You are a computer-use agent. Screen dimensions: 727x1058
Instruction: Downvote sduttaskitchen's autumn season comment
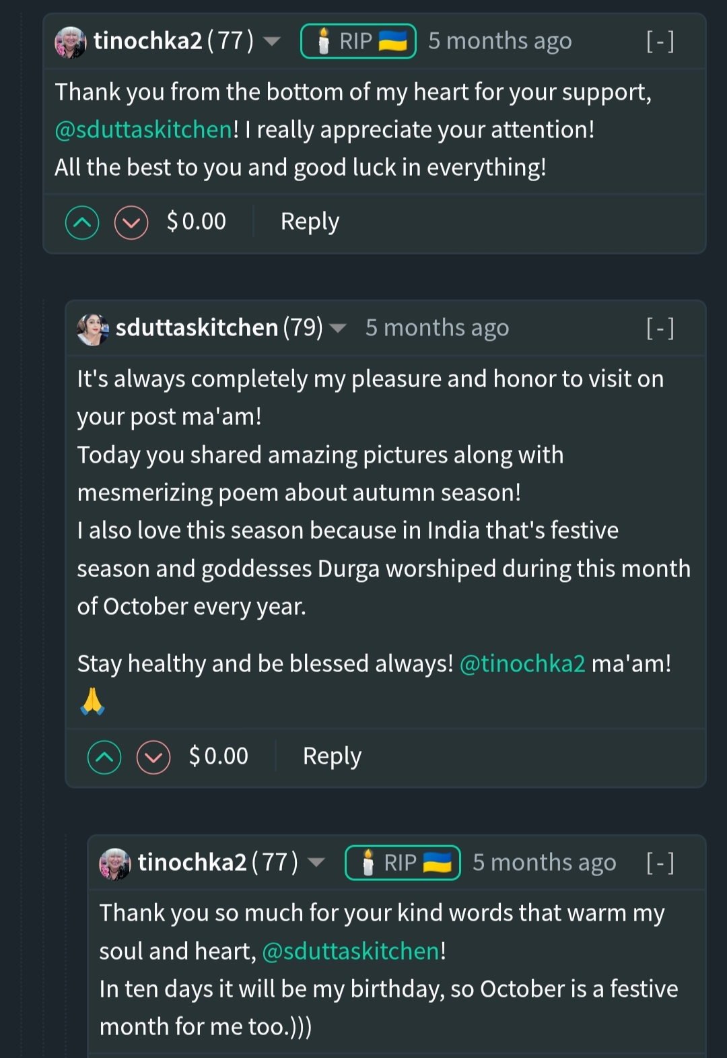153,758
